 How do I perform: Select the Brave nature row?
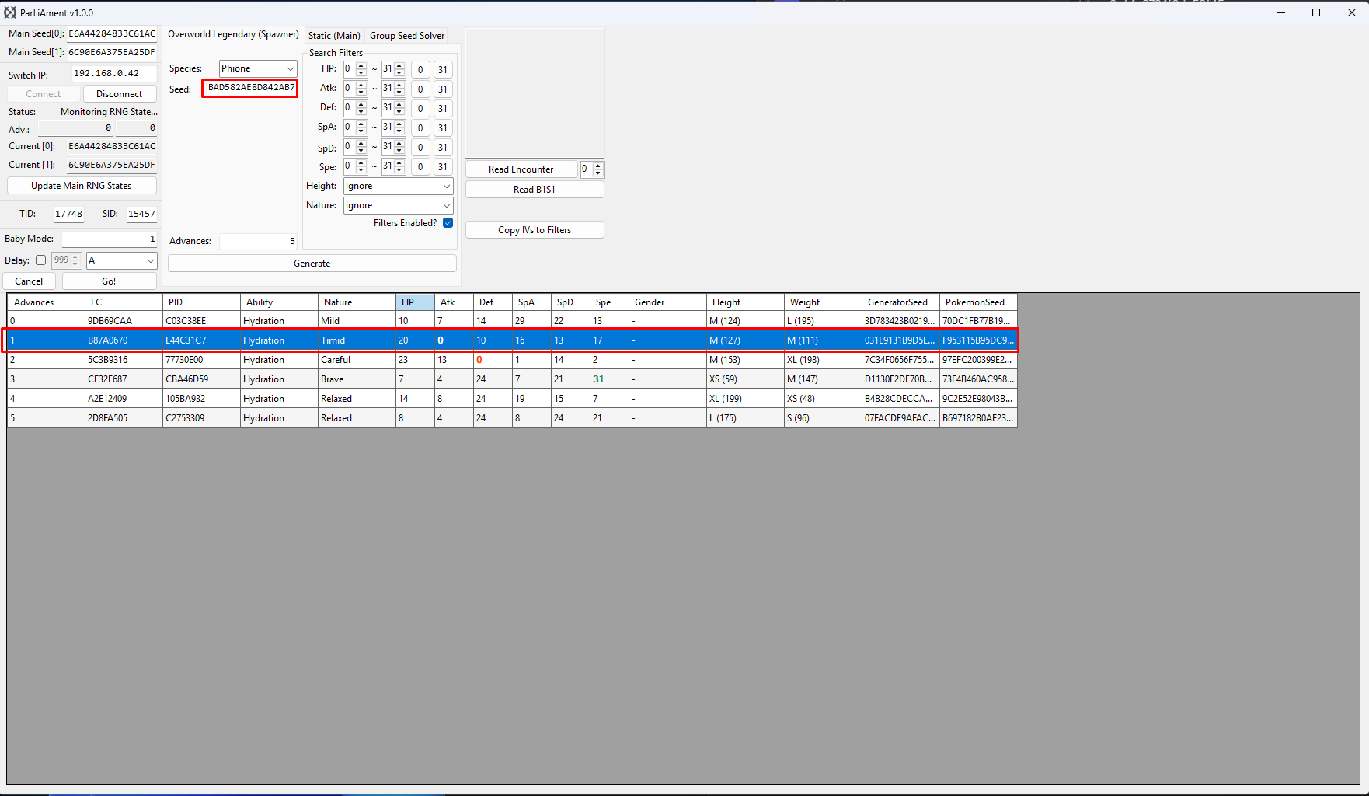512,379
